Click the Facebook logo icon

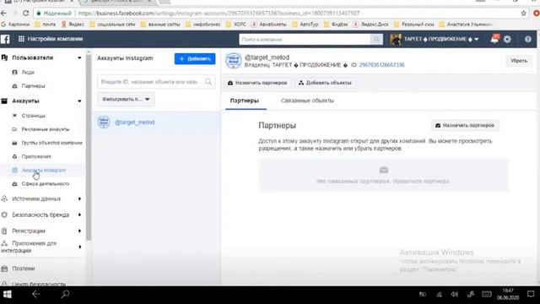coord(5,39)
